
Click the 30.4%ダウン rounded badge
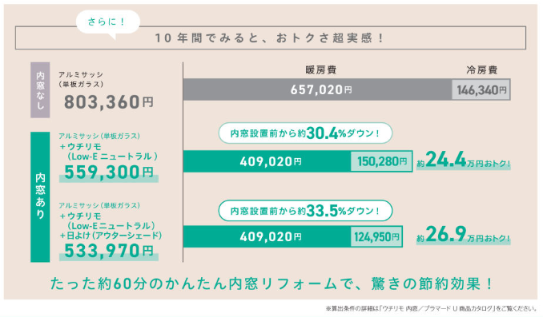pos(305,133)
